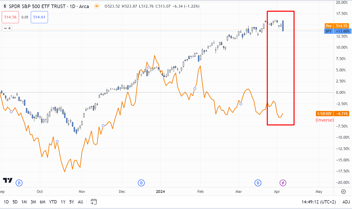The height and width of the screenshot is (209, 352).
Task: Toggle the ADJ adjusted data setting
Action: click(346, 202)
